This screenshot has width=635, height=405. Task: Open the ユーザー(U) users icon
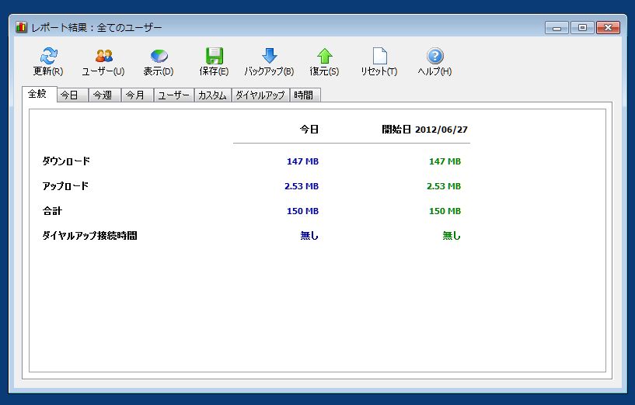(103, 56)
